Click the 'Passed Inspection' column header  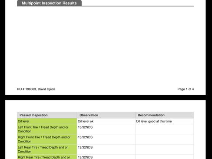tap(47, 115)
